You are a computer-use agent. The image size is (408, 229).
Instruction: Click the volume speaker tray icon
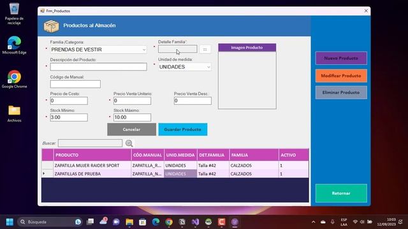pyautogui.click(x=362, y=222)
